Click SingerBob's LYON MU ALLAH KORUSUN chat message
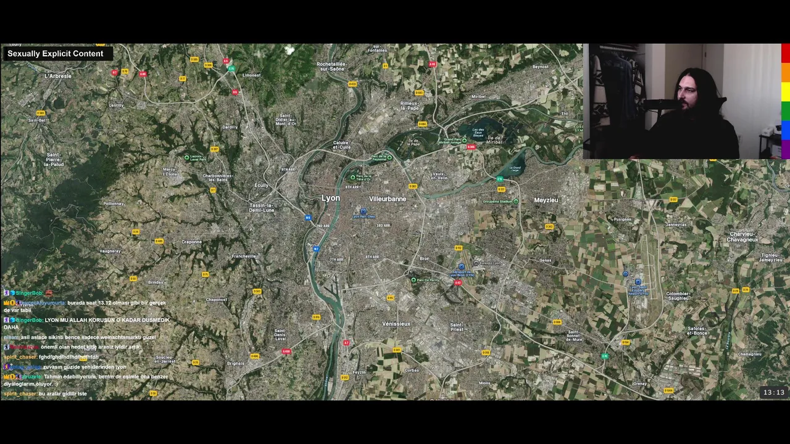The width and height of the screenshot is (790, 444). (86, 324)
